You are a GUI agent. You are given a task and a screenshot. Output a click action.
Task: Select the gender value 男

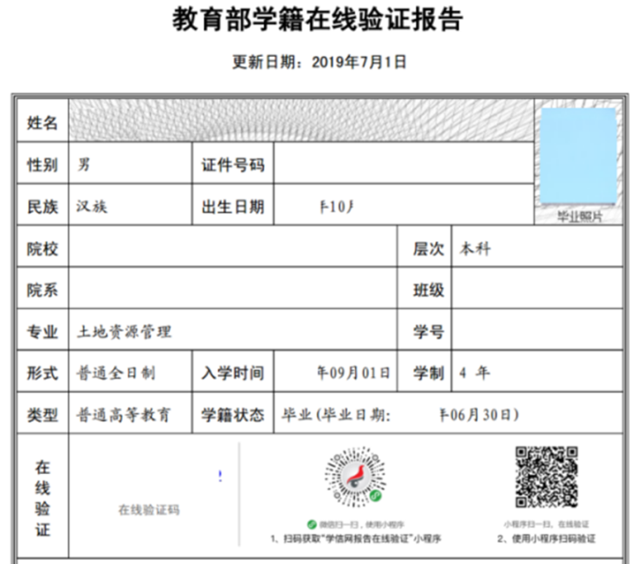point(84,164)
